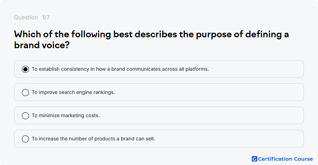Click the 'Question' label at top
Screen dimensions: 318x165
point(26,17)
